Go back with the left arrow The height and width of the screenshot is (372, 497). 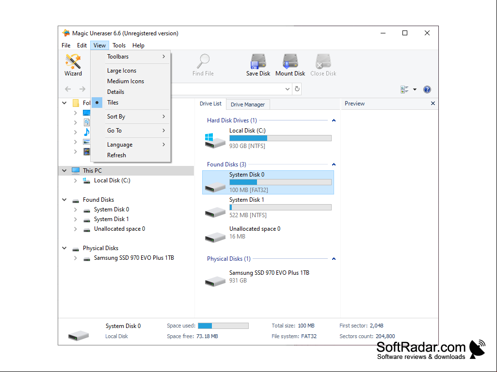coord(68,89)
